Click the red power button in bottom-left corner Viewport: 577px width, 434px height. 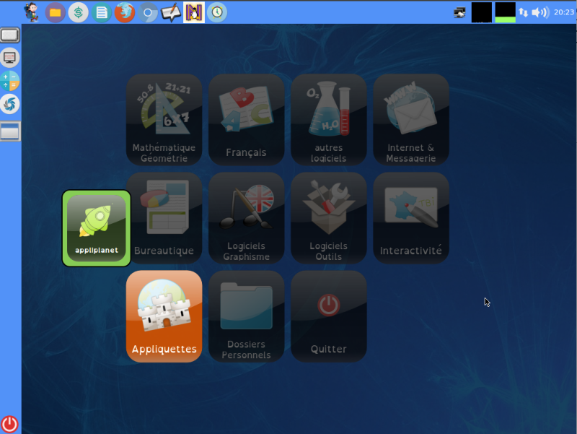9,424
